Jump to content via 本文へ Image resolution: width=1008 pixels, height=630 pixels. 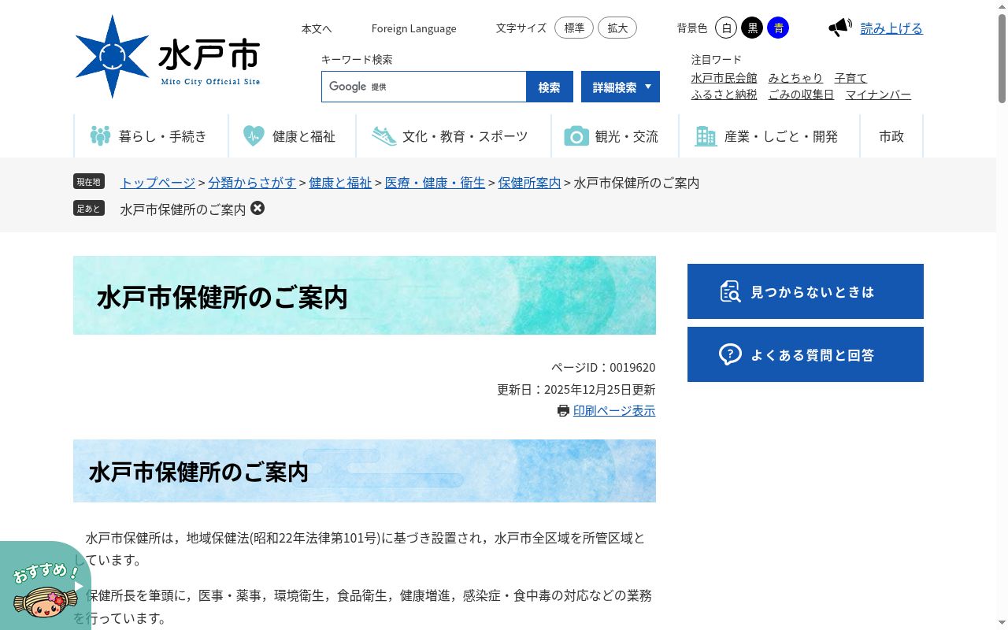(x=317, y=28)
